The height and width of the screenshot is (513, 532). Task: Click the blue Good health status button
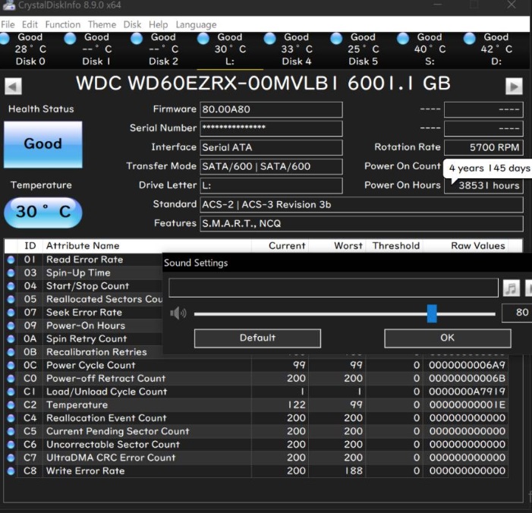[x=42, y=143]
